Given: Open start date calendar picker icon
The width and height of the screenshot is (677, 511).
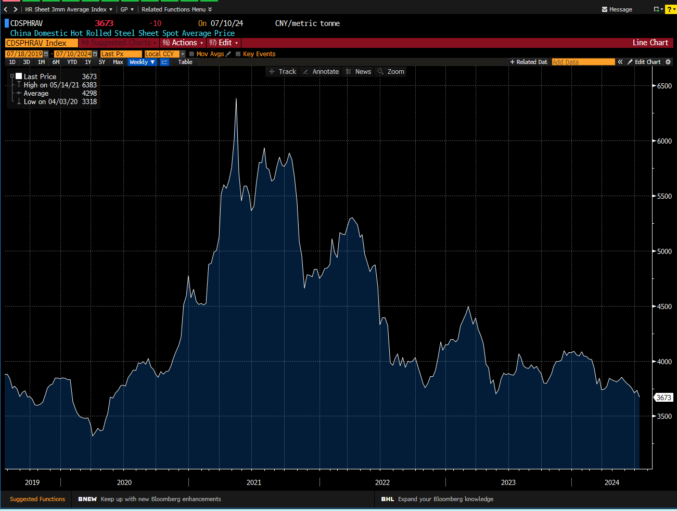Looking at the screenshot, I should (46, 54).
